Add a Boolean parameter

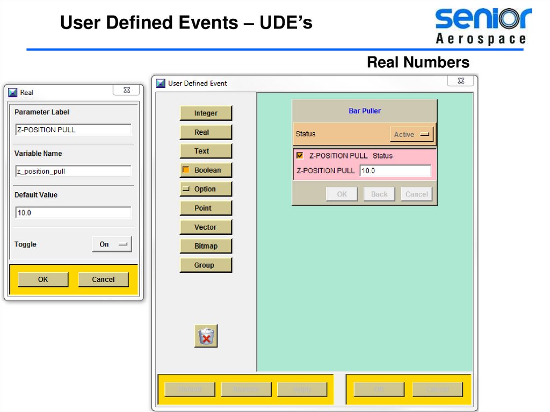click(206, 170)
